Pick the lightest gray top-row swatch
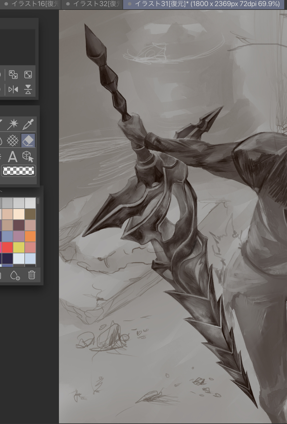 30,203
